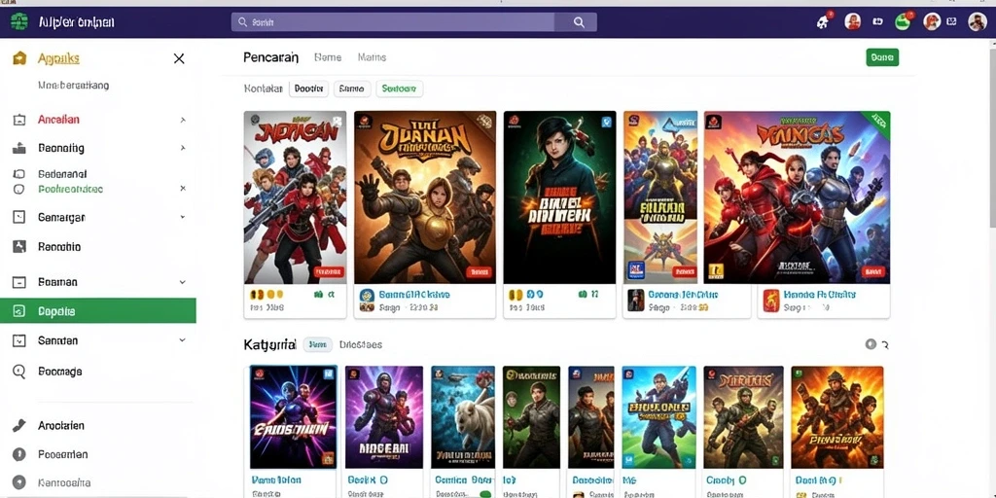Click the red button on the Duanan card

coord(479,272)
